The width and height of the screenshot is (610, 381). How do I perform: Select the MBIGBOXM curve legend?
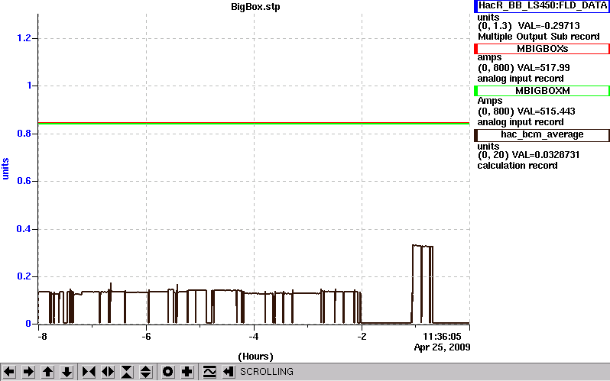pos(542,91)
